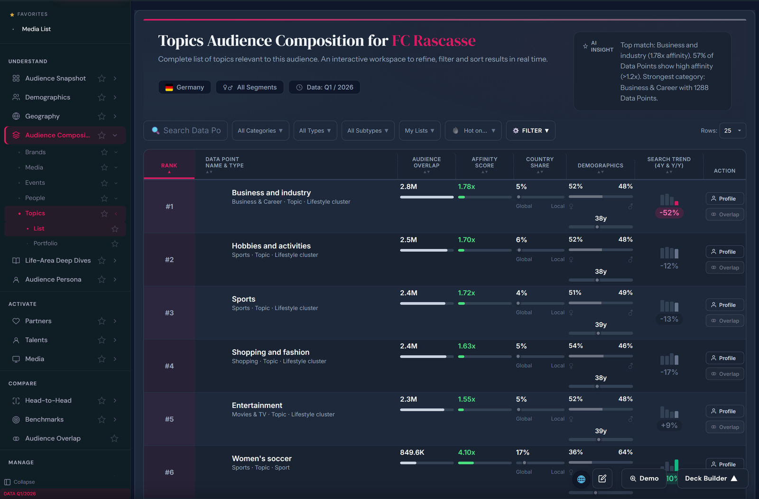The width and height of the screenshot is (759, 499).
Task: Click the Partners heart icon
Action: pyautogui.click(x=16, y=321)
